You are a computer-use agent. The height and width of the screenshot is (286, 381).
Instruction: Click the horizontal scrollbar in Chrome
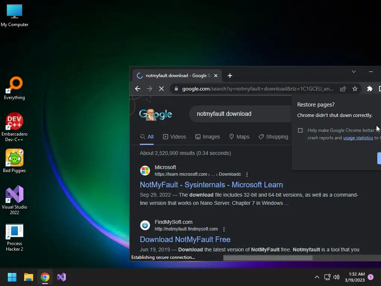268,258
